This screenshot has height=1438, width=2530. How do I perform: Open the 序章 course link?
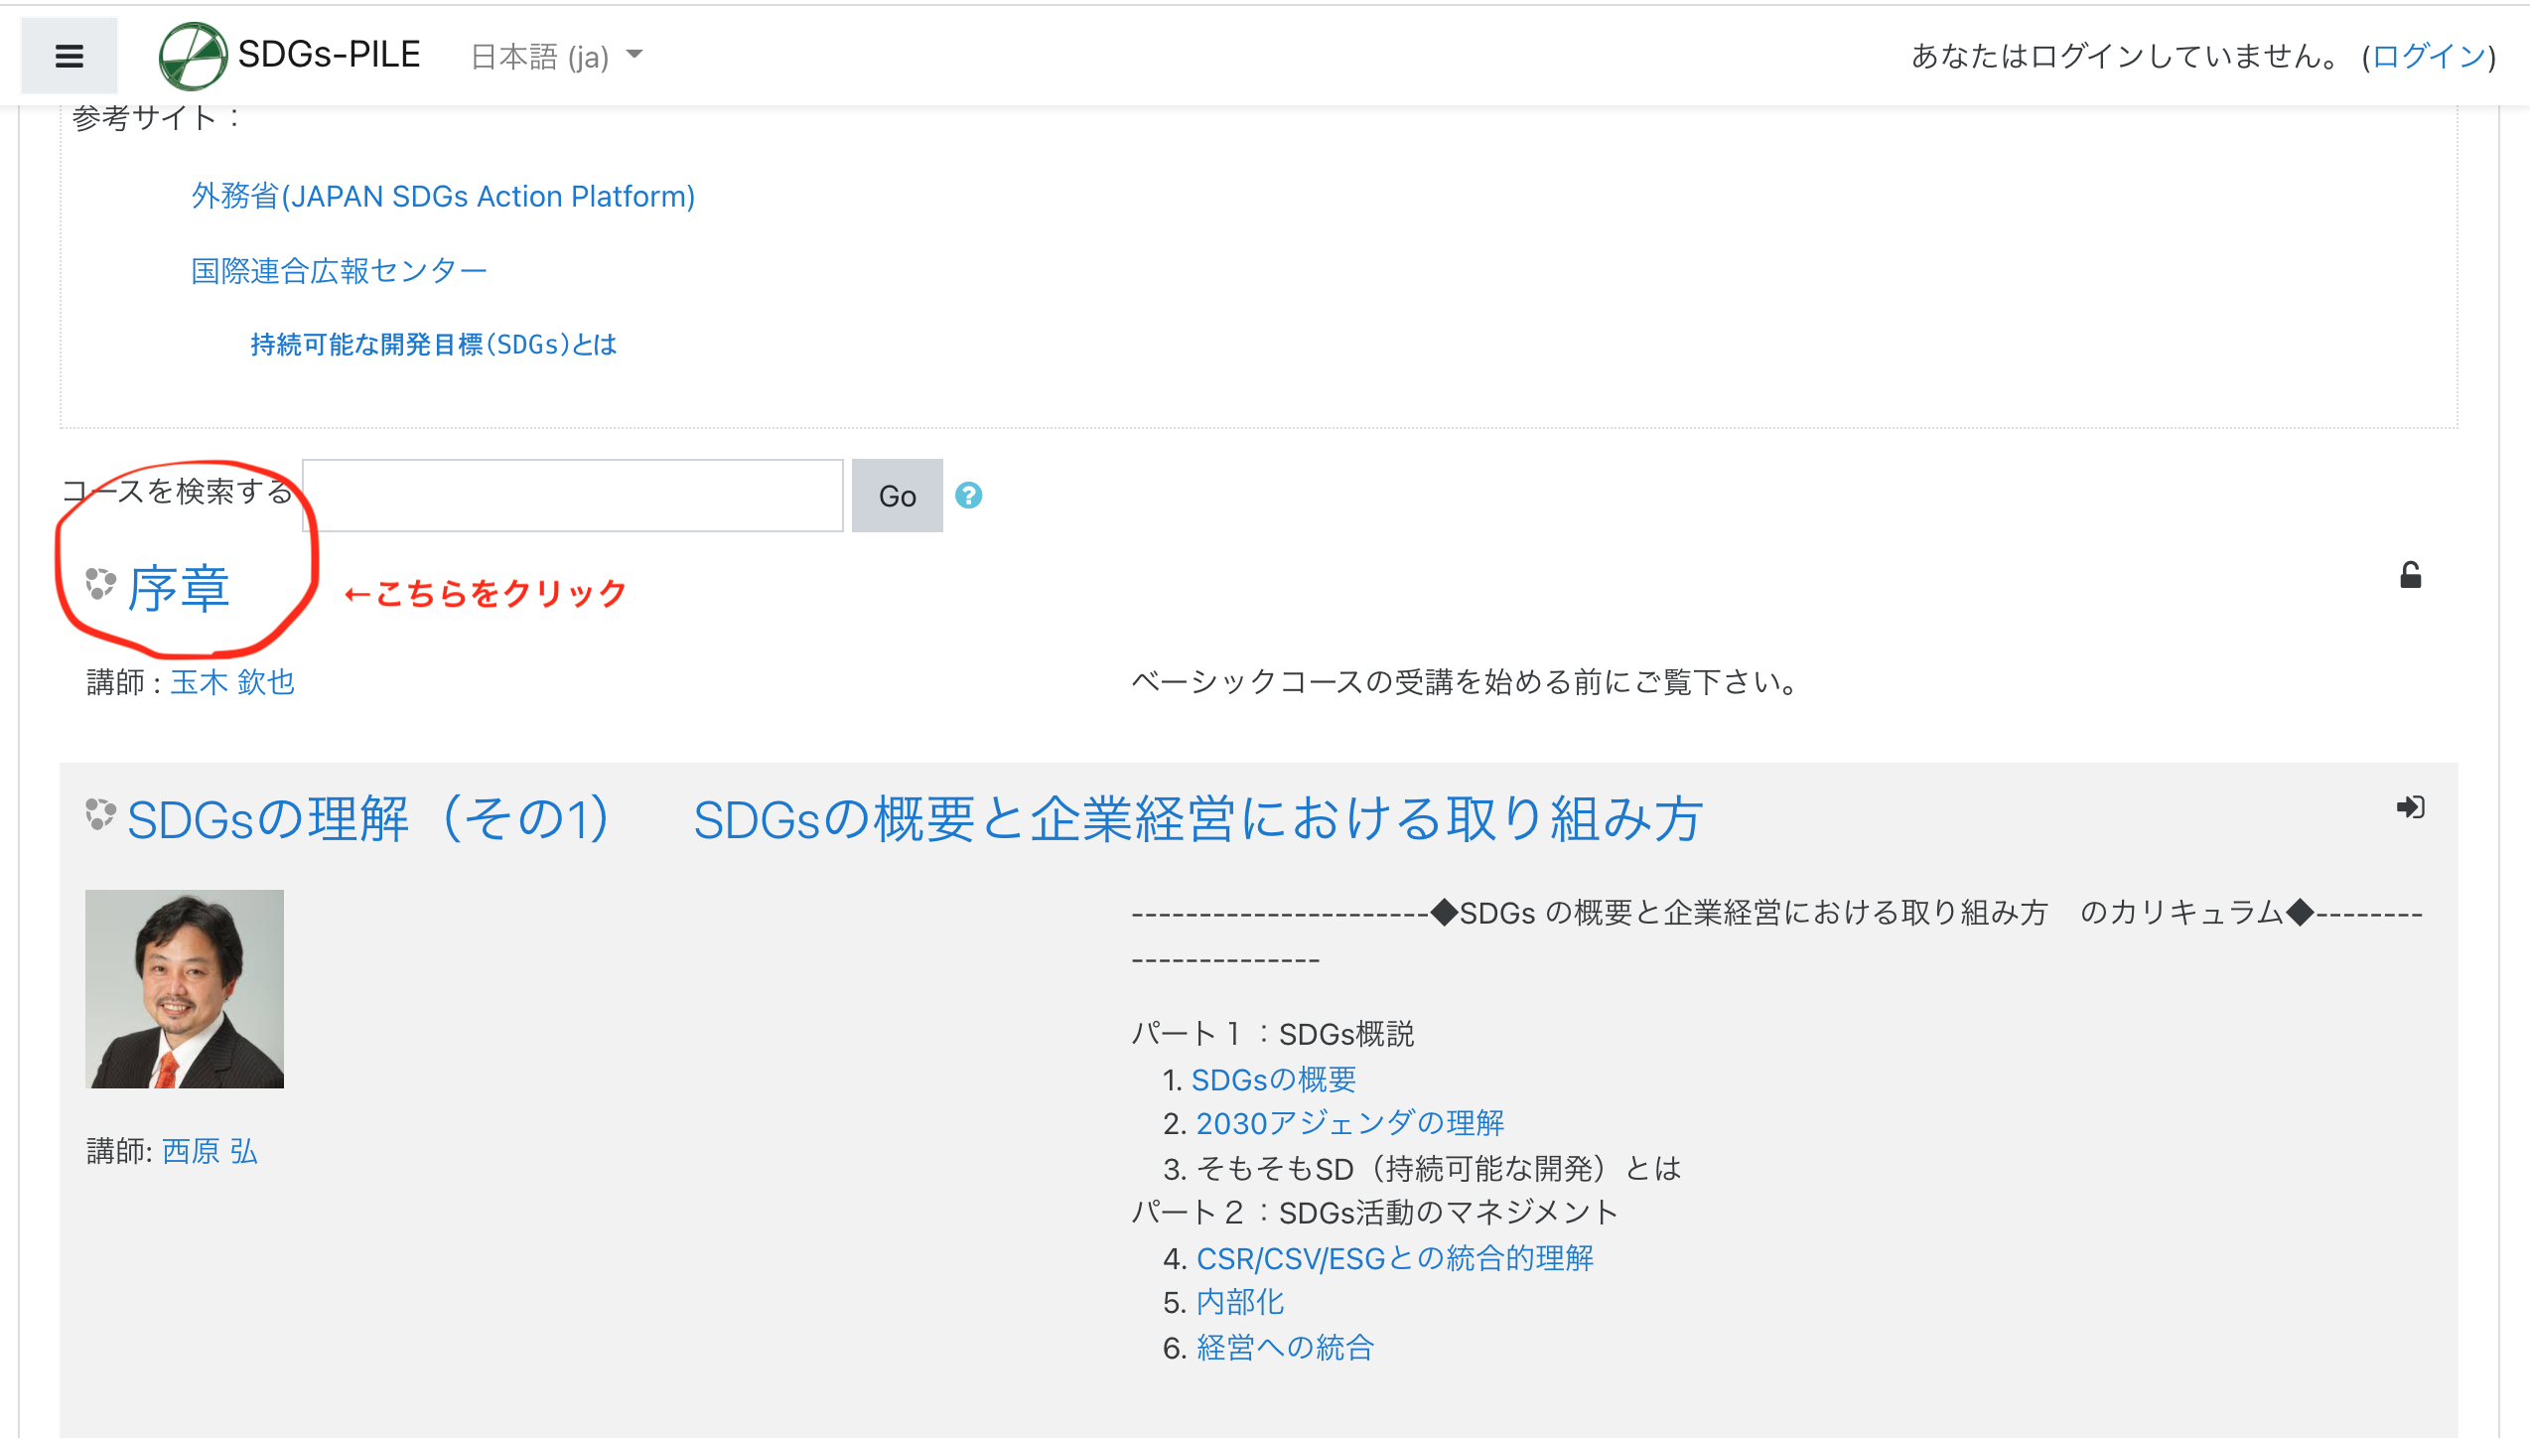pos(180,589)
